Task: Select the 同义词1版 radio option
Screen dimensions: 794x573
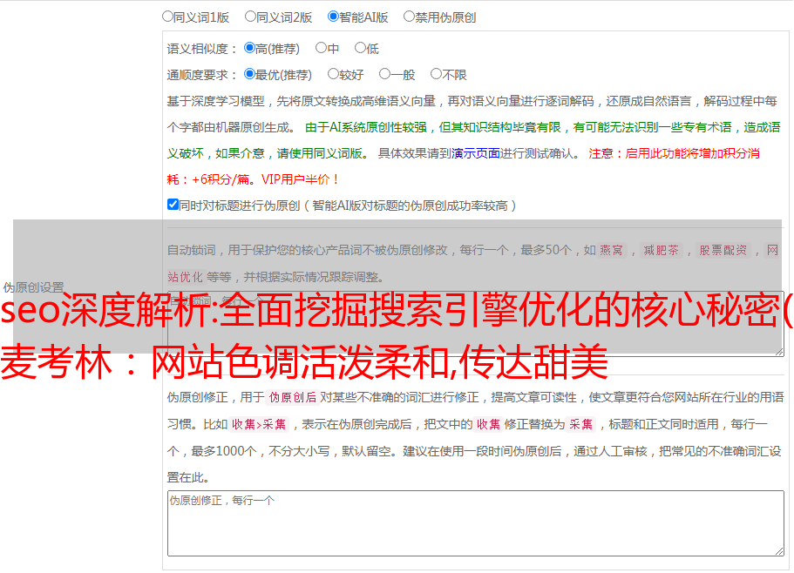Action: pyautogui.click(x=167, y=17)
